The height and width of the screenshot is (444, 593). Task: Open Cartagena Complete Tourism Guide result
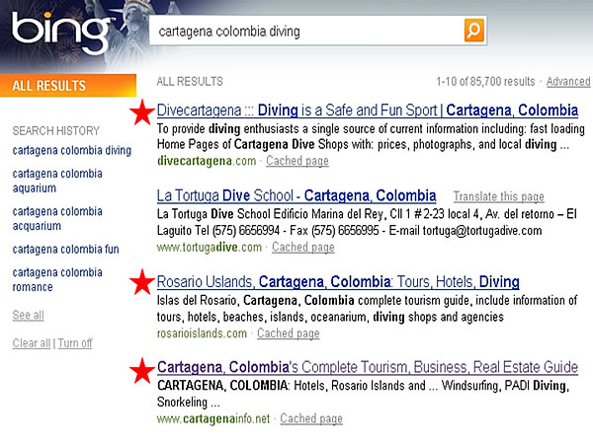pos(367,367)
